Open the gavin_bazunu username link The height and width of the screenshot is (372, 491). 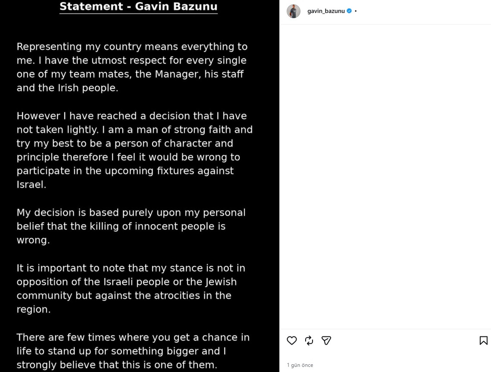pos(326,11)
